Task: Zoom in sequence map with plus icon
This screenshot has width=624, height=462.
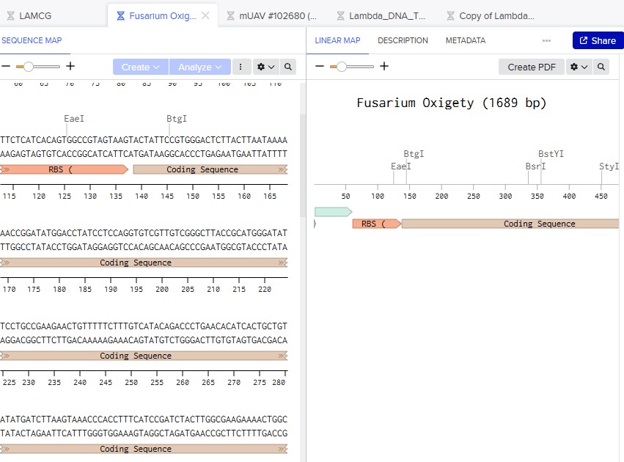Action: 70,67
